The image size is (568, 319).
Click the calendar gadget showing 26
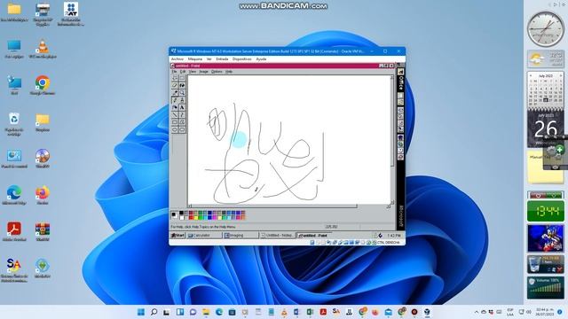[x=545, y=128]
